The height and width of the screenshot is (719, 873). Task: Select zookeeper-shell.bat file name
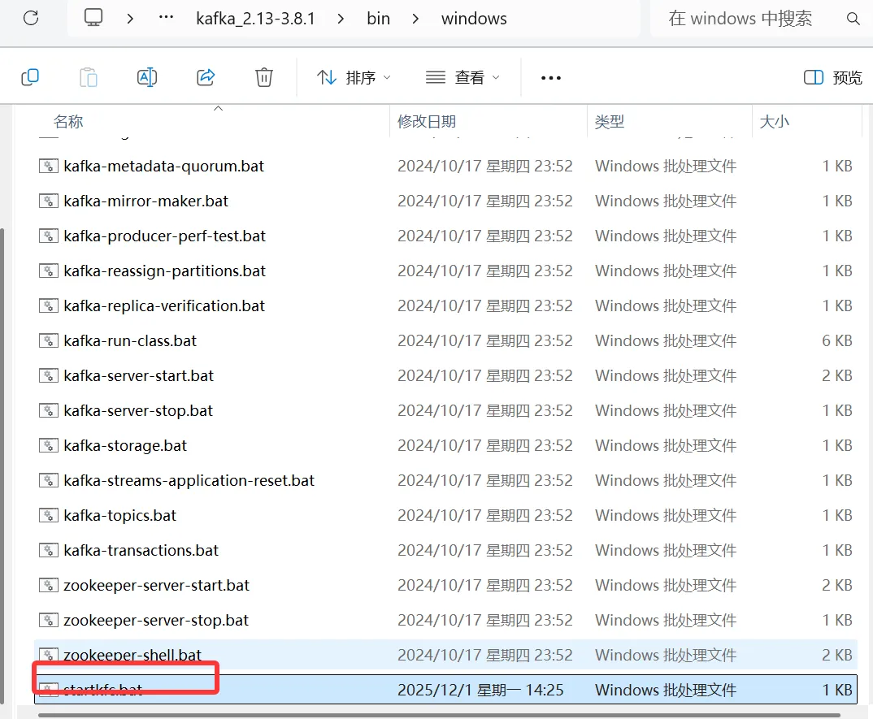click(x=132, y=655)
